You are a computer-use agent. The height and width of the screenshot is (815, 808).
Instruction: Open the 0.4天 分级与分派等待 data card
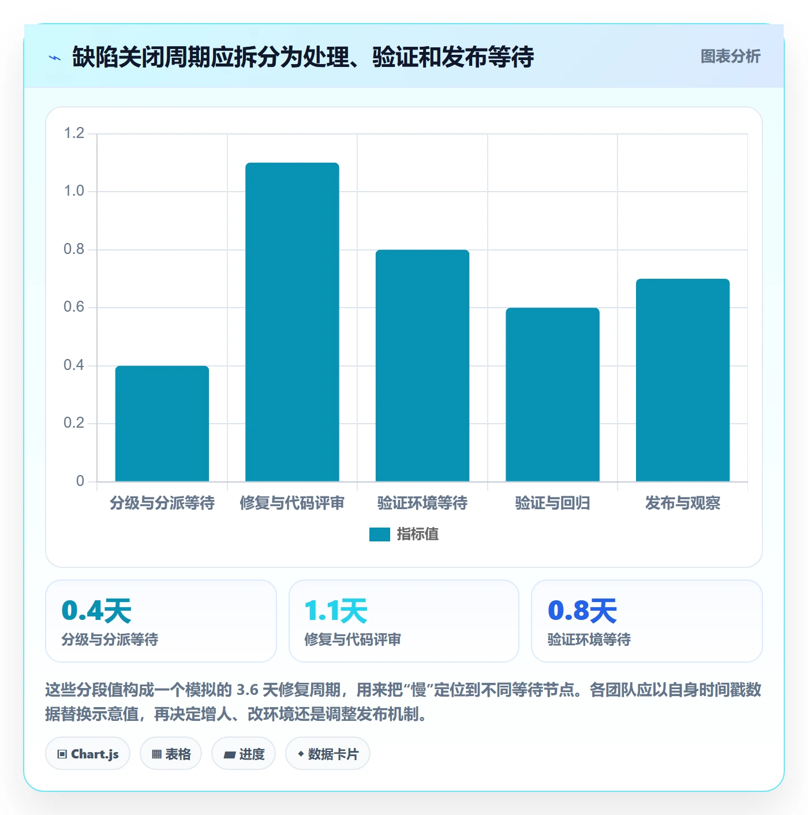161,621
